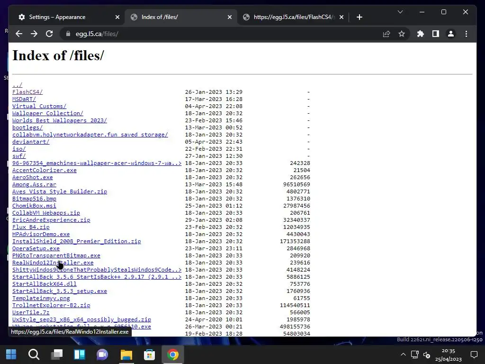Download AeroShot.exe
Screen dimensions: 485x364
(33, 177)
